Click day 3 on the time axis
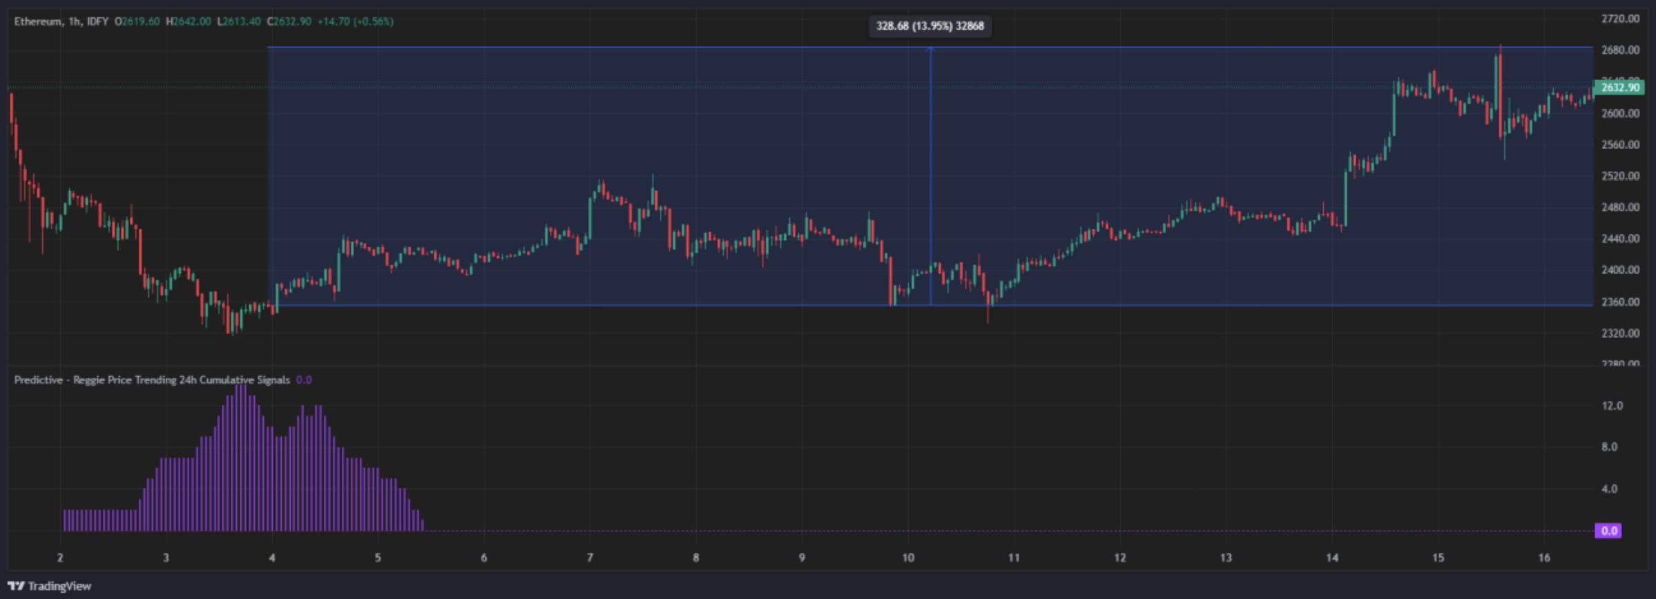 coord(166,558)
